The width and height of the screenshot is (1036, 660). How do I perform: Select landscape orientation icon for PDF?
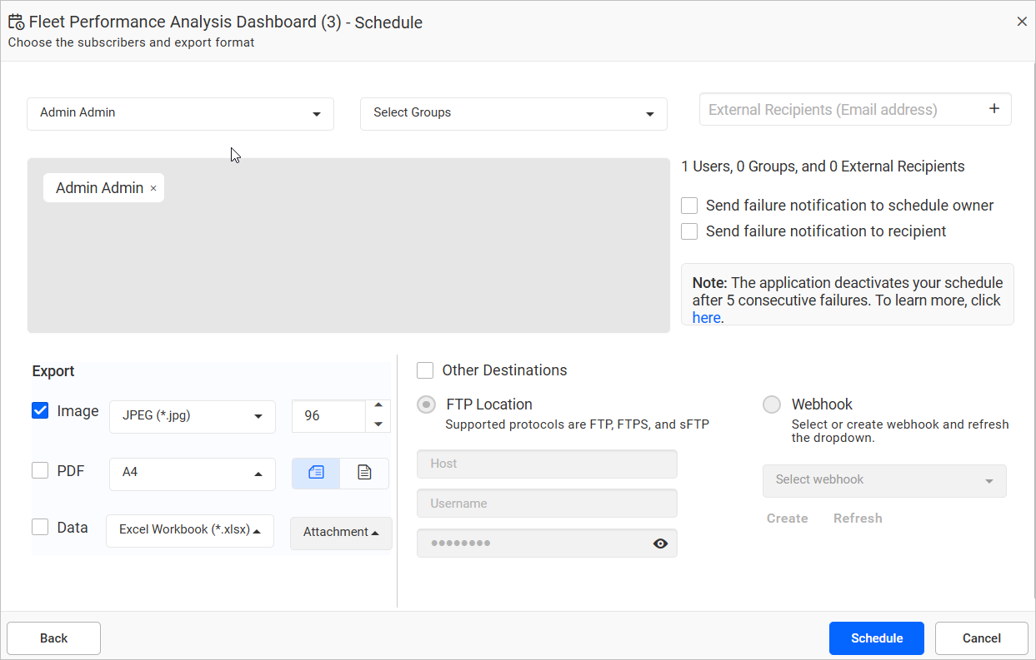point(316,473)
